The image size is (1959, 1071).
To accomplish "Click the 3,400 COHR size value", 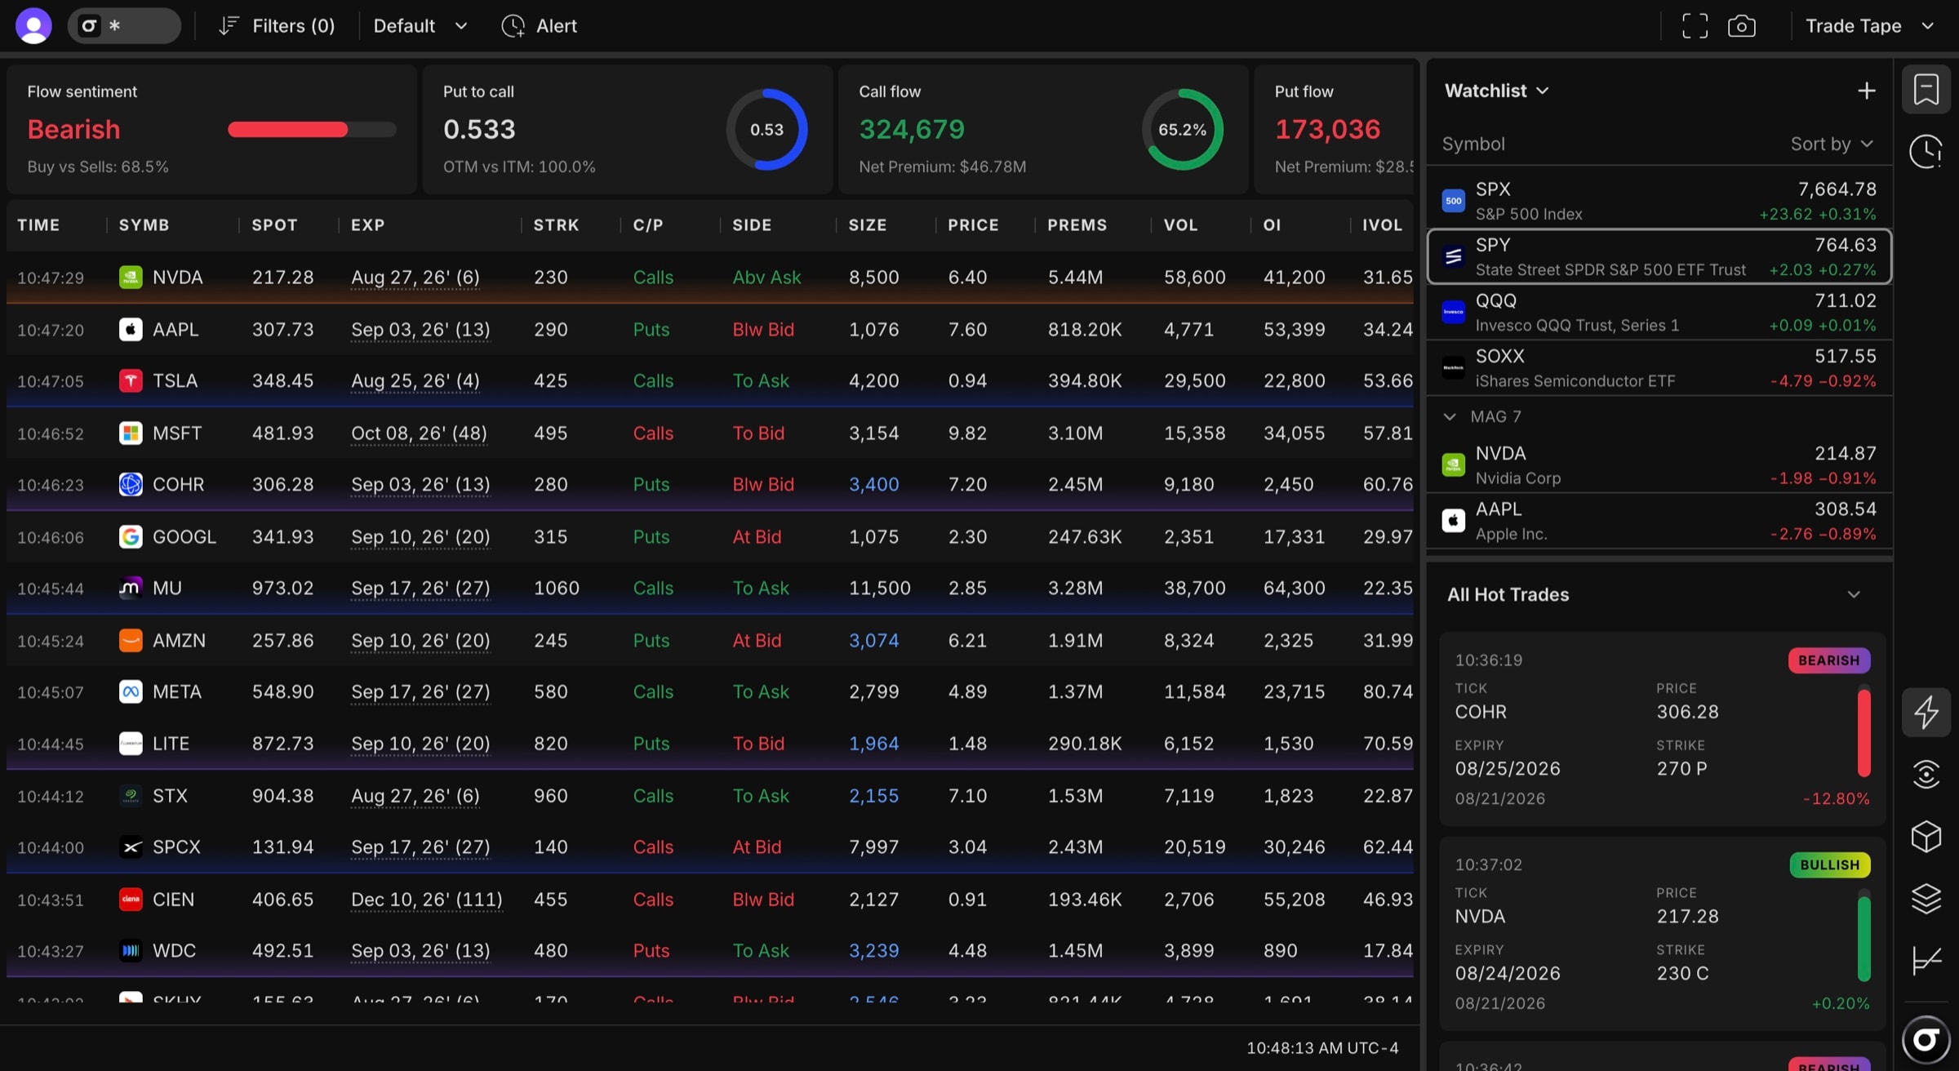I will click(873, 485).
